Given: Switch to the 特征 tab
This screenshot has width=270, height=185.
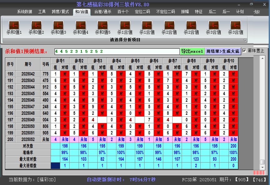Looking at the screenshot, I should pyautogui.click(x=199, y=12).
